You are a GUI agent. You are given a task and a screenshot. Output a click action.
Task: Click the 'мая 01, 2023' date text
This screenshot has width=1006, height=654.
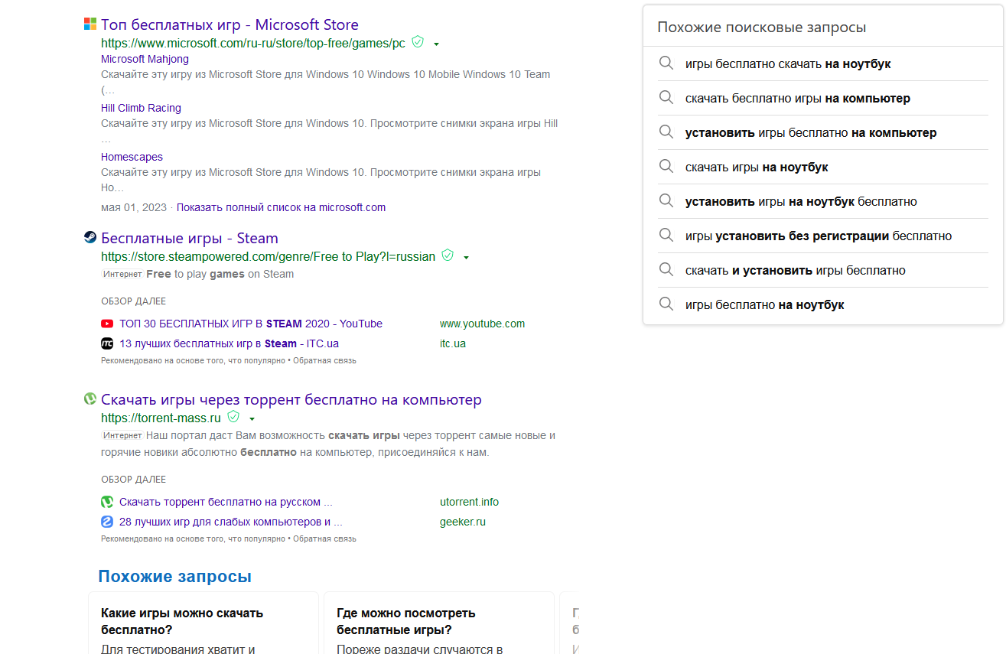tap(133, 207)
